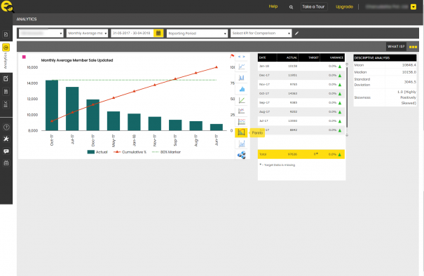Switch to the bar chart type

tap(242, 78)
